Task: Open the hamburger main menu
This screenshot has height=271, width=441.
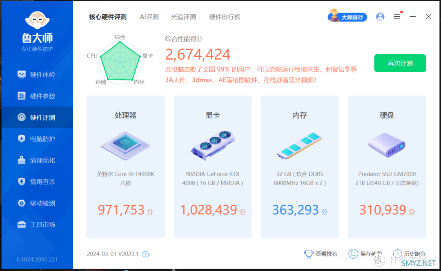Action: point(397,17)
